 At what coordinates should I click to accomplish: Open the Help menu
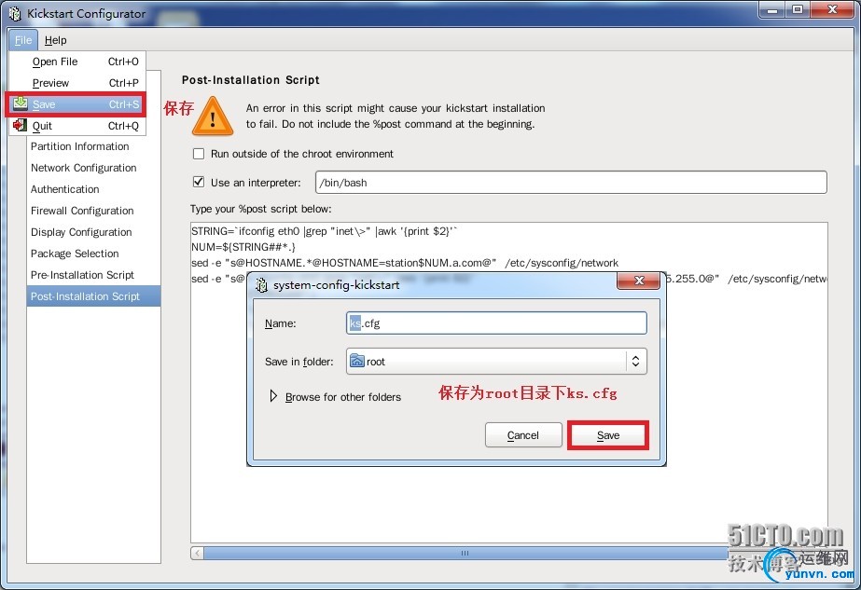click(55, 40)
